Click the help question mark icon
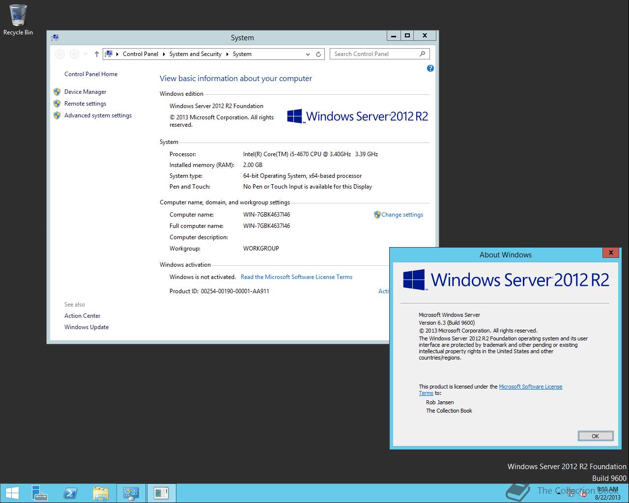Image resolution: width=629 pixels, height=503 pixels. tap(430, 68)
